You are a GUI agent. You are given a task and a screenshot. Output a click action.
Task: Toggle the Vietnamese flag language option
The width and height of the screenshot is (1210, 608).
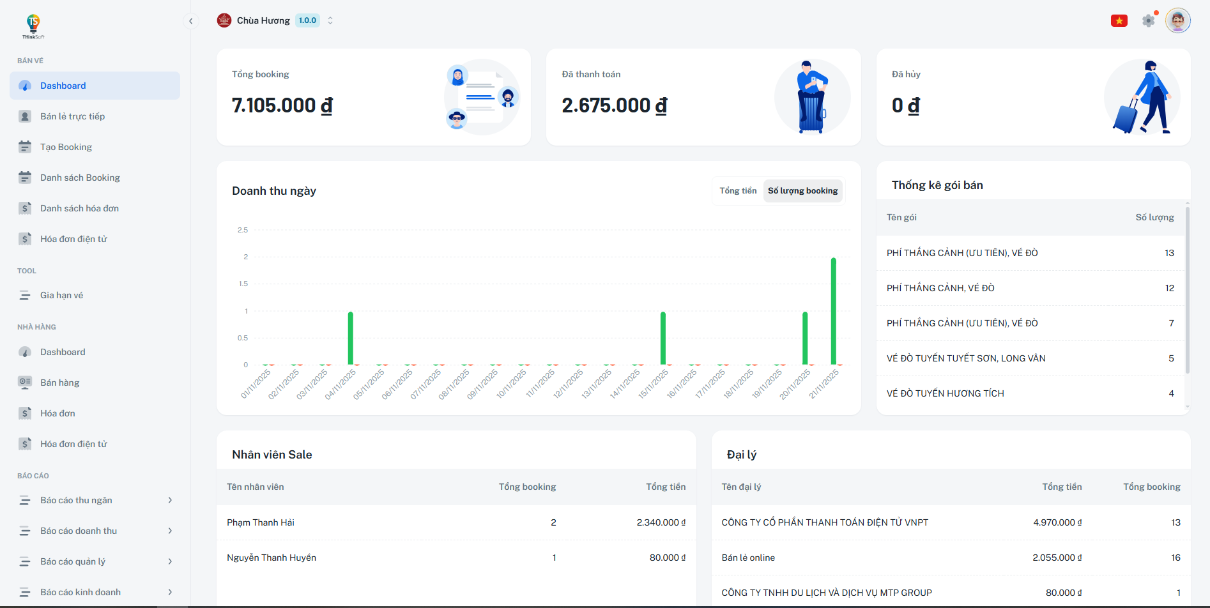[x=1118, y=20]
